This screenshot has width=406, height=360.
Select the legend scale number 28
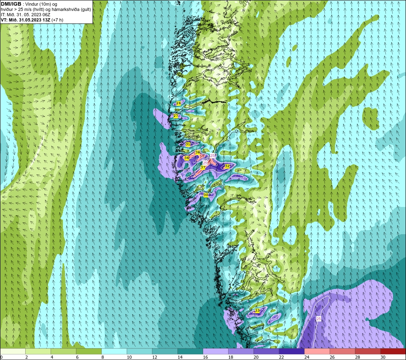coord(358,357)
